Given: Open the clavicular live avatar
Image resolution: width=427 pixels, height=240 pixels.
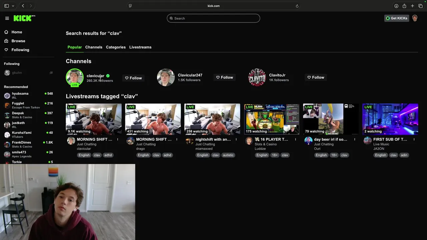Looking at the screenshot, I should pos(74,77).
